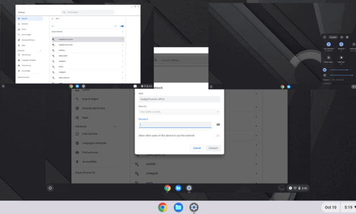Screen dimensions: 356x214
Task: Click the SSID field showing GadgetScanner-office
Action: click(179, 99)
